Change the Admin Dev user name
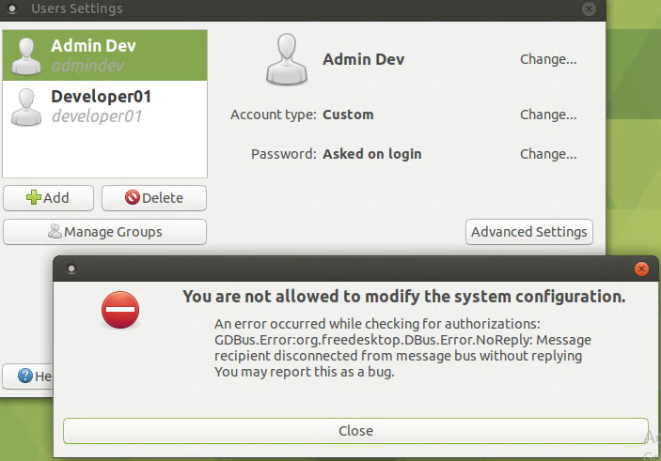This screenshot has height=461, width=661. click(x=548, y=59)
